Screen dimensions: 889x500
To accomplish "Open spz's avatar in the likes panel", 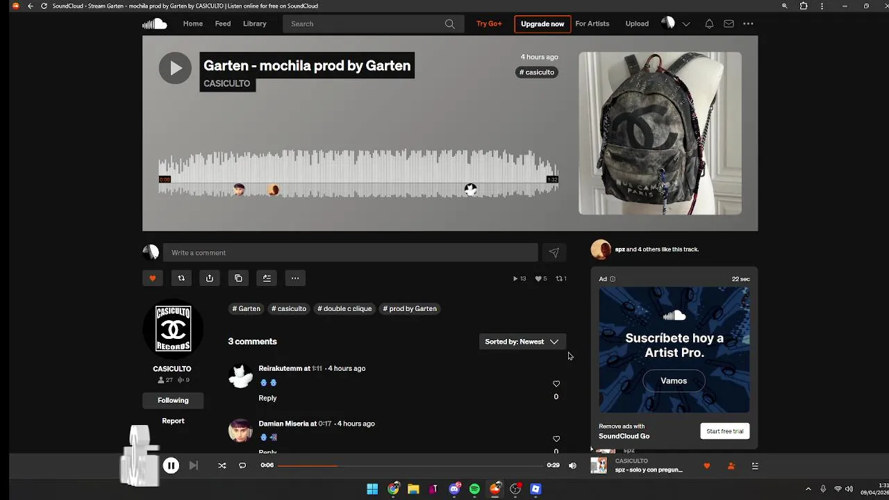I will click(x=601, y=249).
